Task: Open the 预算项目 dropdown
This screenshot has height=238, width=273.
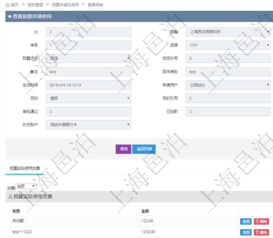Action: click(88, 58)
